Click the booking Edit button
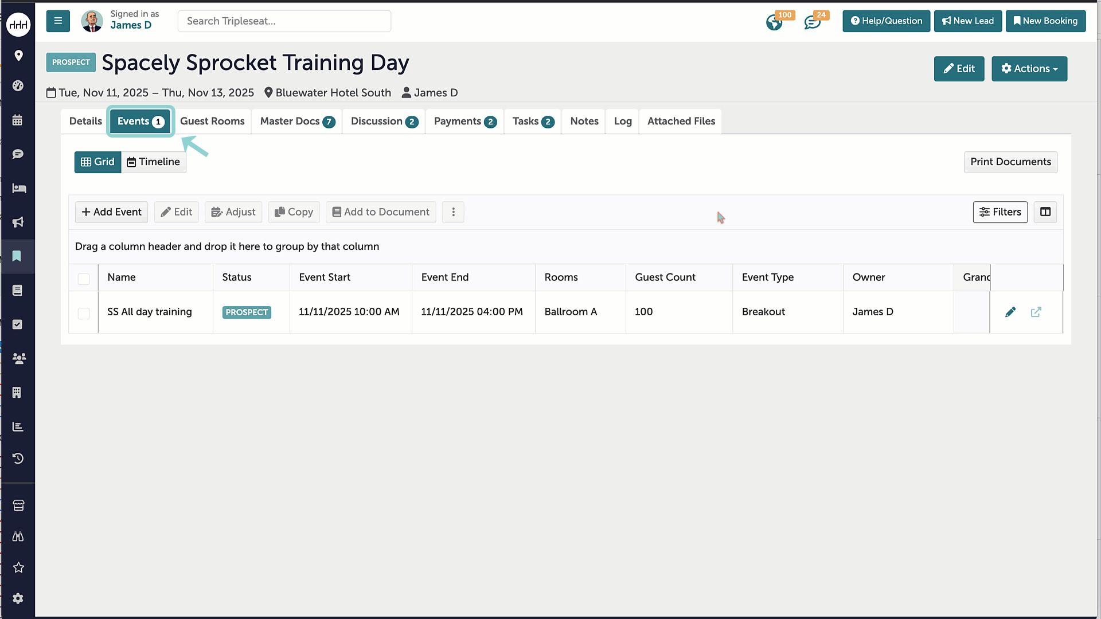The width and height of the screenshot is (1101, 619). coord(959,69)
